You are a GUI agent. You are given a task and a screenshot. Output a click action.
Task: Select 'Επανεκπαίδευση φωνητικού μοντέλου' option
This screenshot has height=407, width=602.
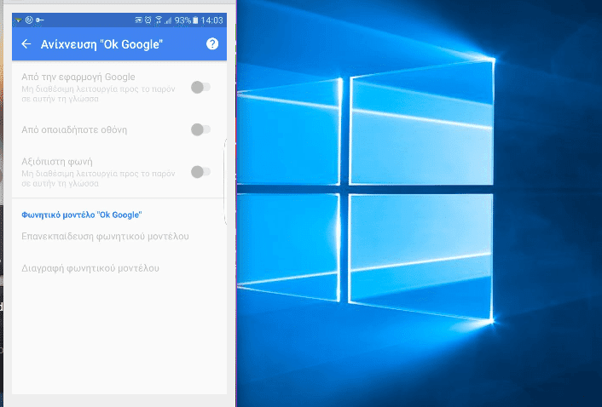tap(105, 237)
